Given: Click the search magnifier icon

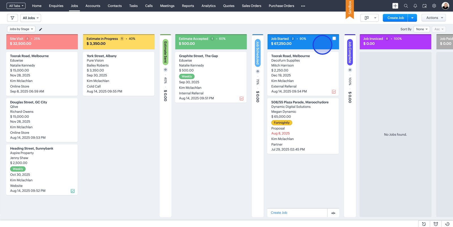Looking at the screenshot, I should (406, 6).
